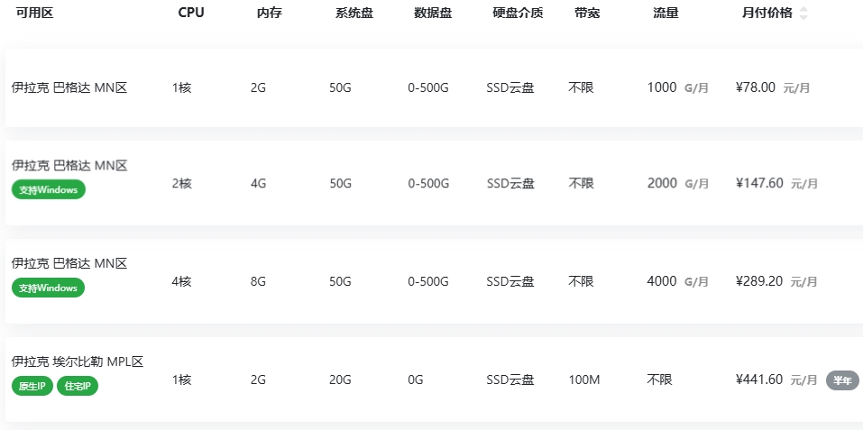Select the 可用区 column header
Viewport: 863px width, 430px height.
click(35, 14)
